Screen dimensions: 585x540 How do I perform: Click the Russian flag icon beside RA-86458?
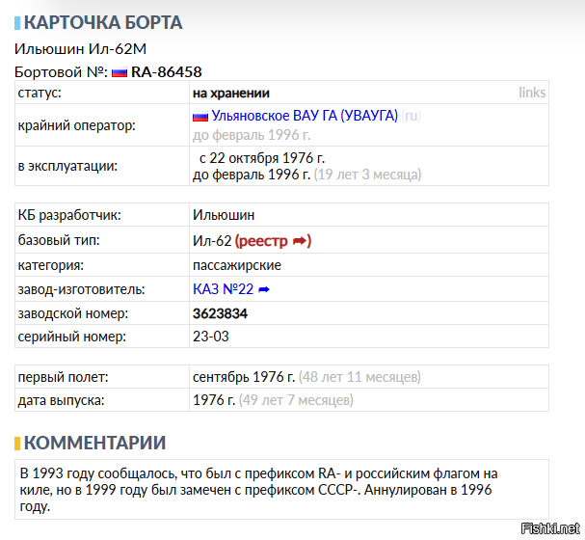point(120,72)
